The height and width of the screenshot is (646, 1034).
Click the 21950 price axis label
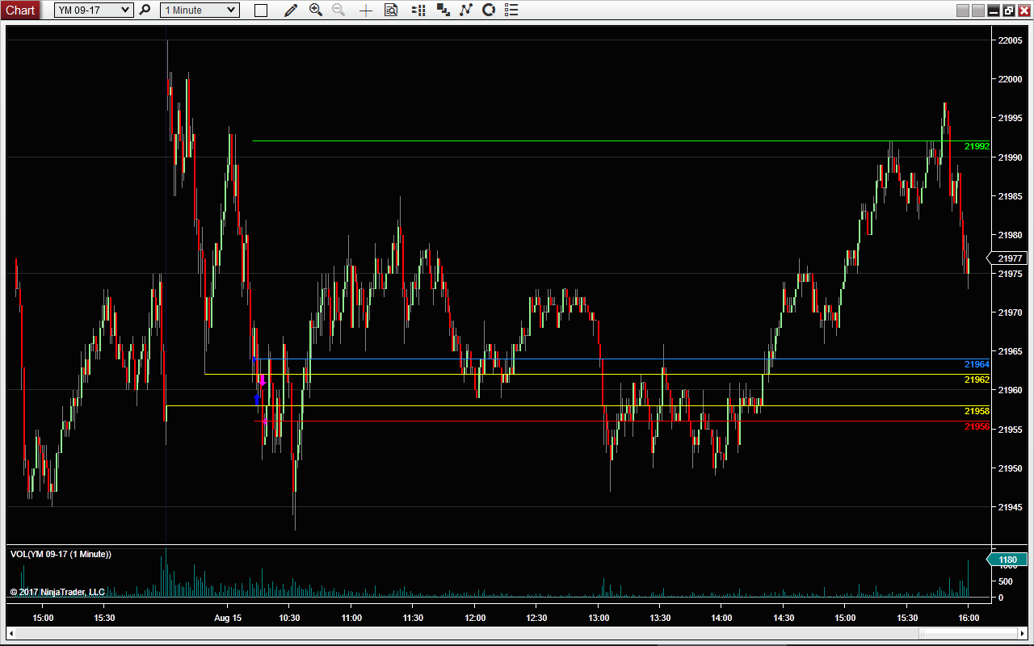(1011, 468)
